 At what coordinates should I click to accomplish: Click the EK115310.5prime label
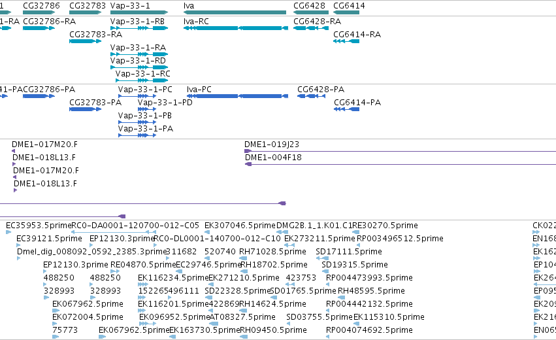[x=389, y=318]
